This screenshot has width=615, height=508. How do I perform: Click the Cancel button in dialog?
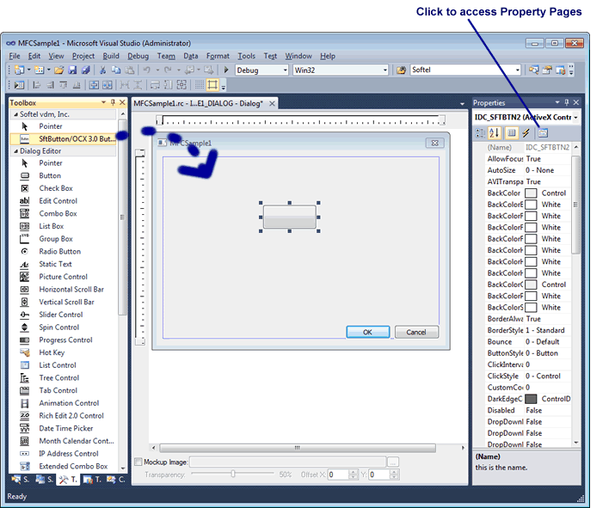pyautogui.click(x=416, y=332)
